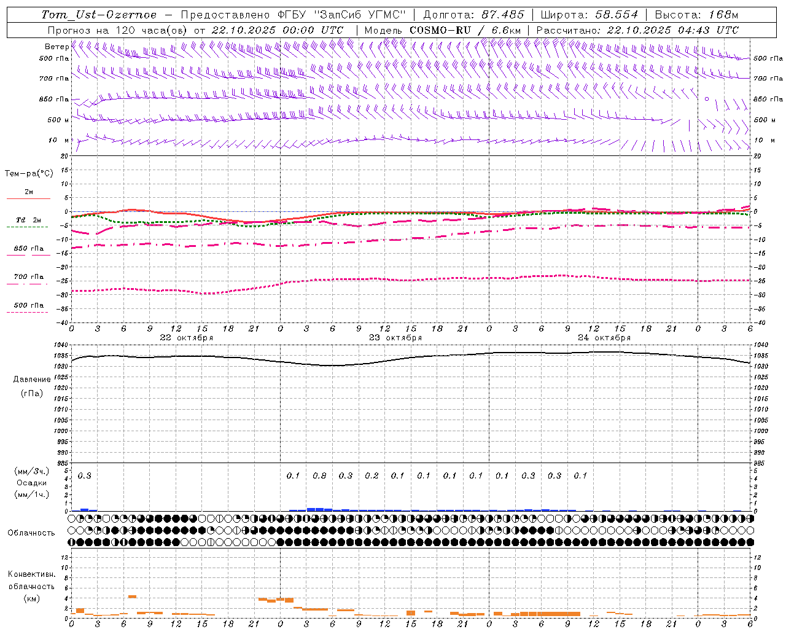Click 'Рассчитано: 22.10.2025 04:43 UTC' timestamp
This screenshot has width=786, height=629.
[637, 30]
